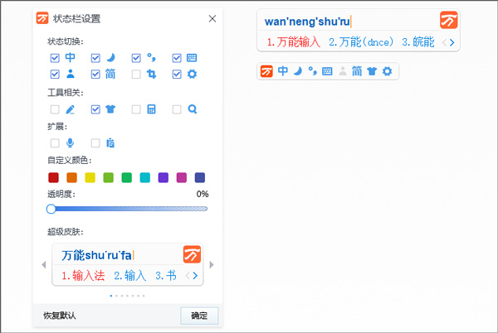Click the 简 simplified icon in settings panel
The image size is (498, 333).
point(110,74)
